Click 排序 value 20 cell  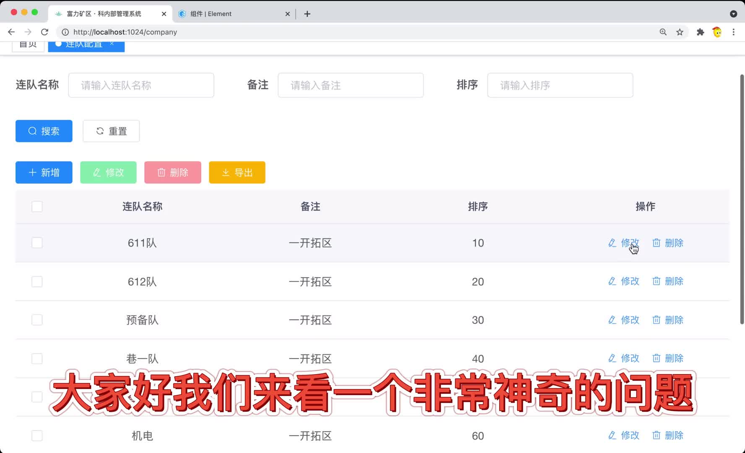coord(478,281)
